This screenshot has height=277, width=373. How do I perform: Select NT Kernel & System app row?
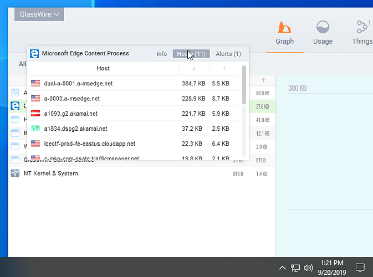tap(50, 173)
